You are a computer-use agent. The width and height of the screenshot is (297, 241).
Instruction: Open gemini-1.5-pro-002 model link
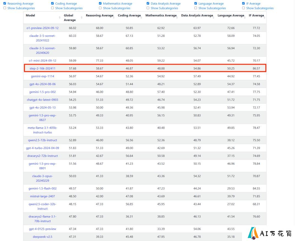click(42, 92)
